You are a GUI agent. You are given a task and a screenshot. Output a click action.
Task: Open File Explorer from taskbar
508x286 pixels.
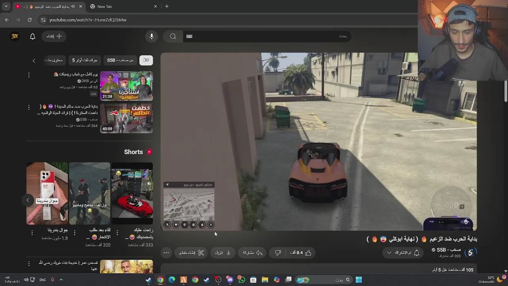pos(265,280)
